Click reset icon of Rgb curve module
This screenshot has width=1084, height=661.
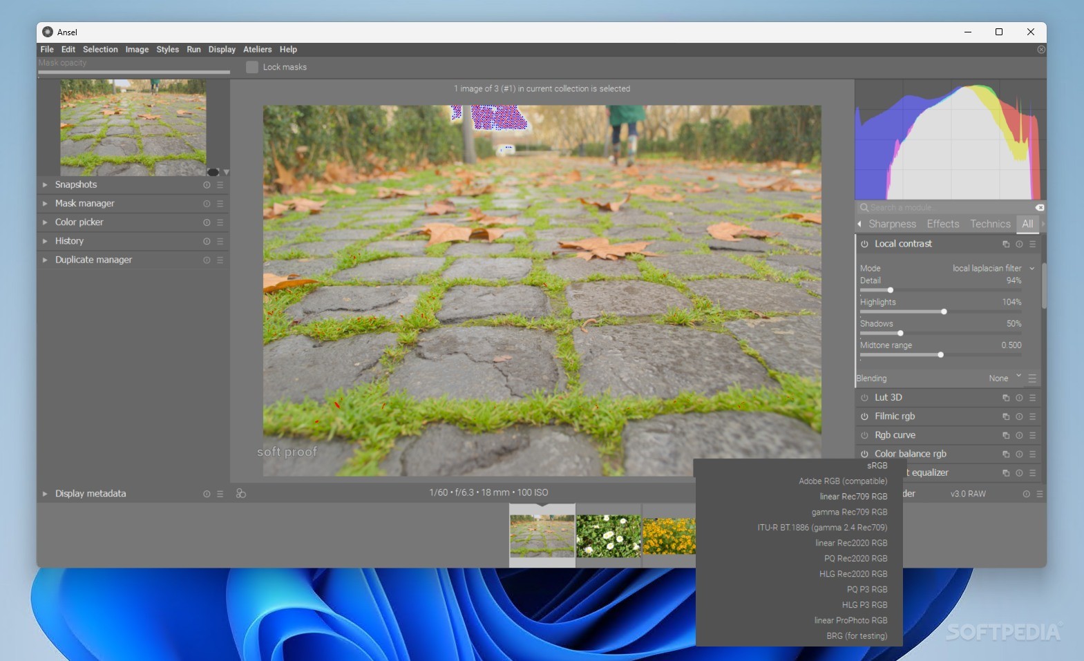click(x=1019, y=435)
